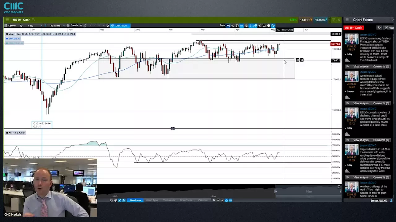Click the timeline range slider handle
Viewport: 396px width, 222px height.
pos(276,191)
